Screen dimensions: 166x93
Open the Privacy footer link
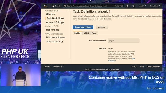pyautogui.click(x=134, y=66)
